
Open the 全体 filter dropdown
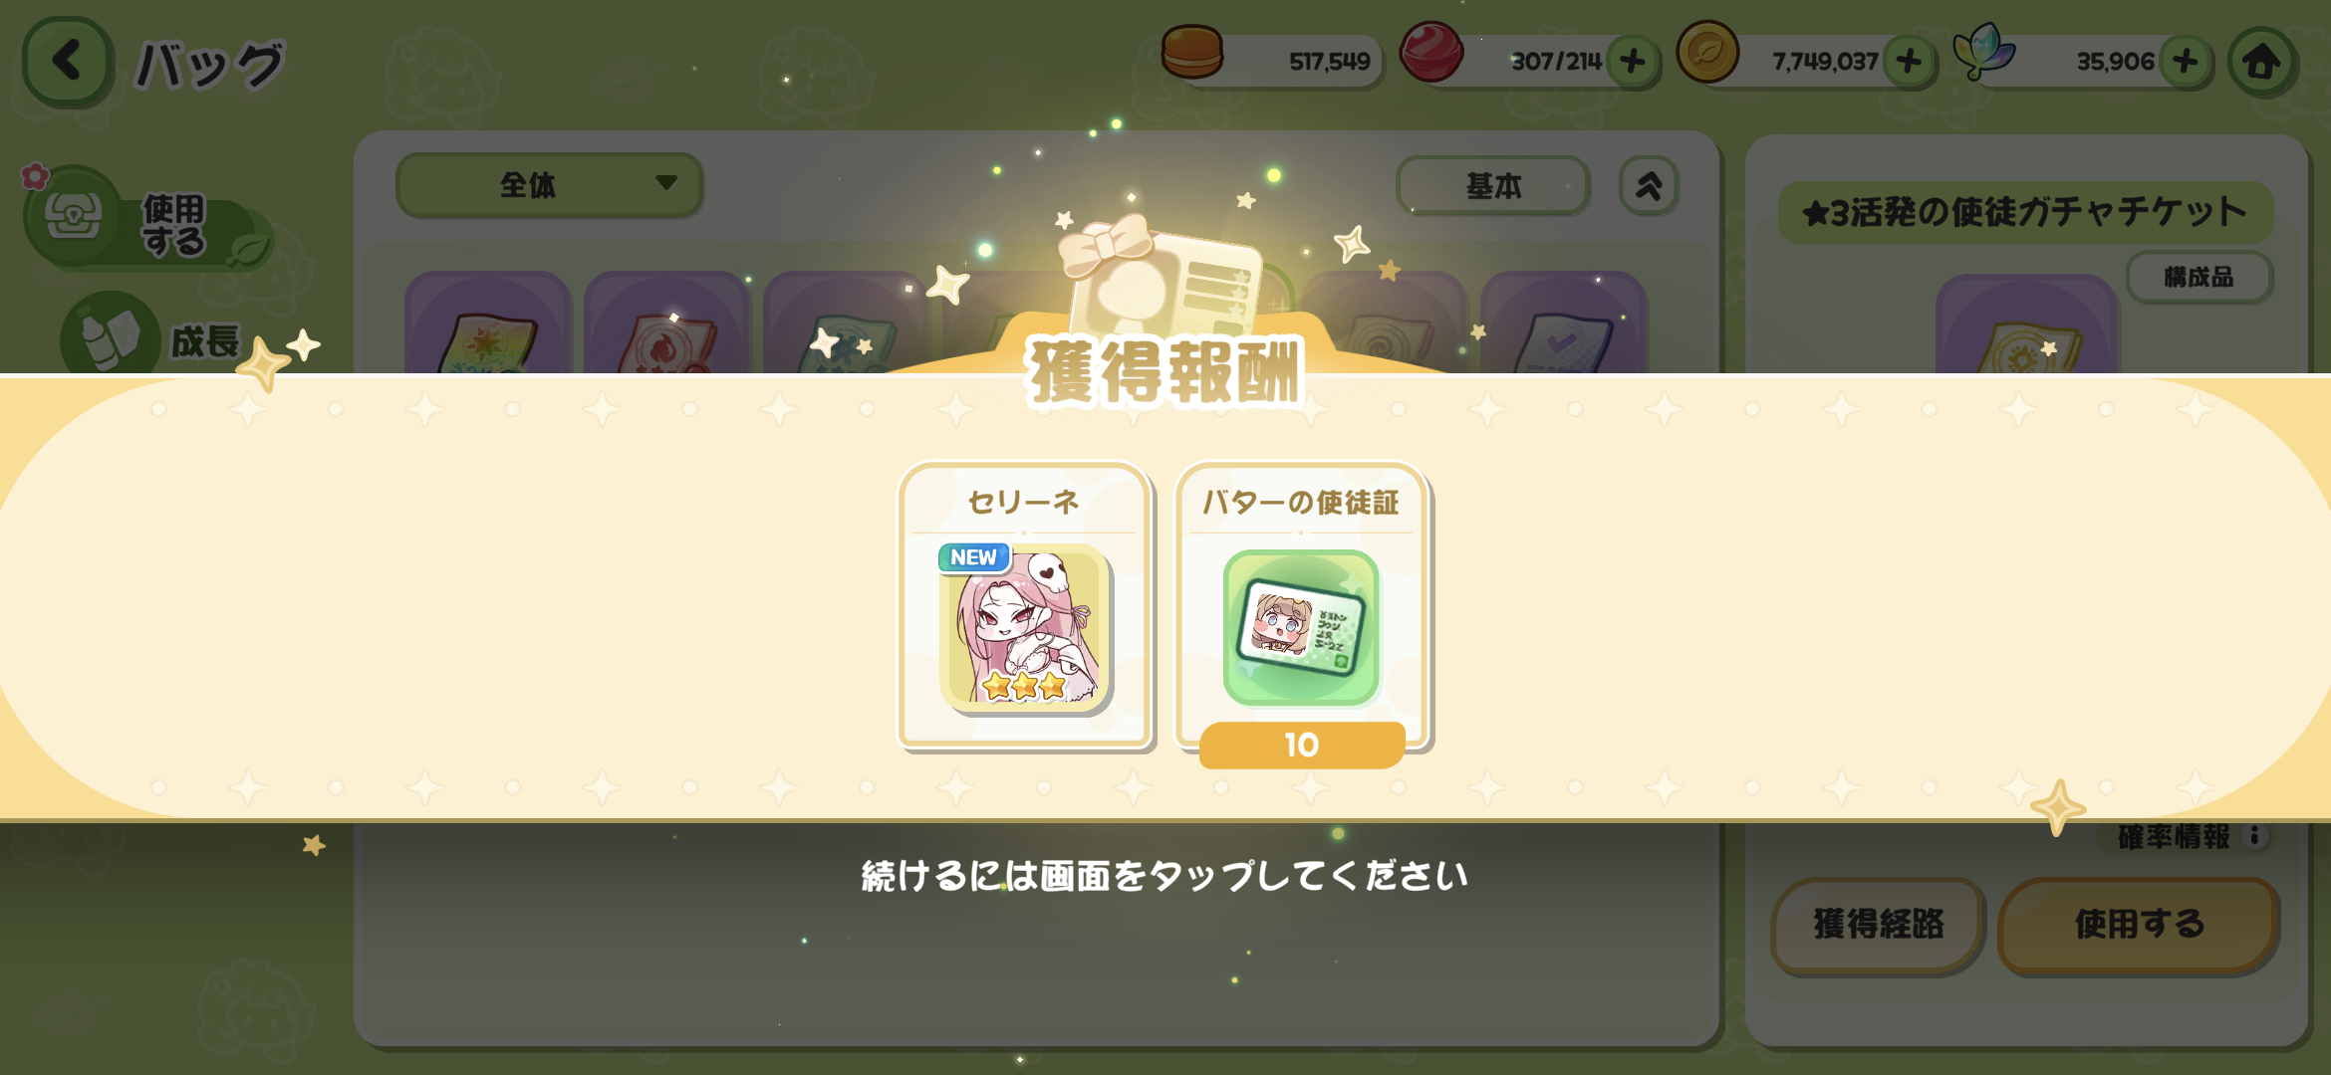(550, 184)
